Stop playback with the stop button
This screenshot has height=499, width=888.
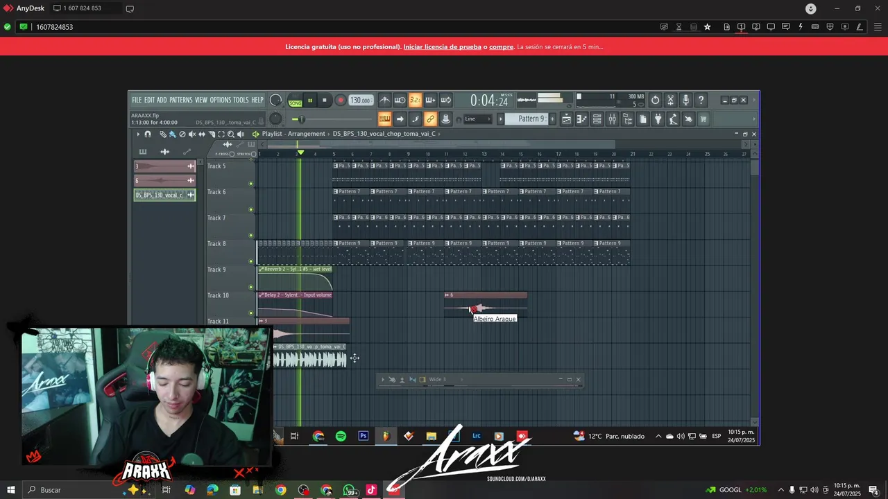coord(324,100)
